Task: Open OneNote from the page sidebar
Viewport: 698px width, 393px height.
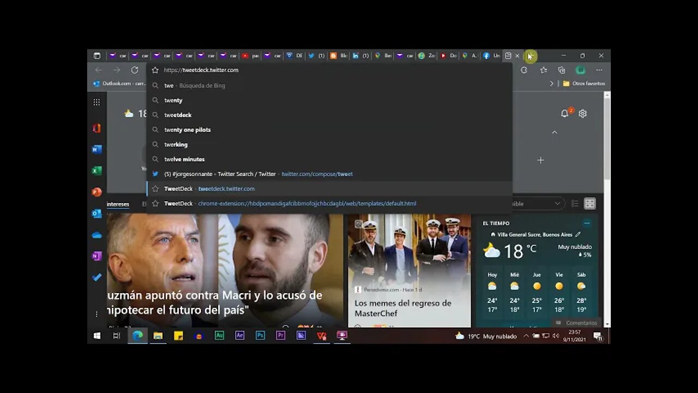Action: (x=97, y=256)
